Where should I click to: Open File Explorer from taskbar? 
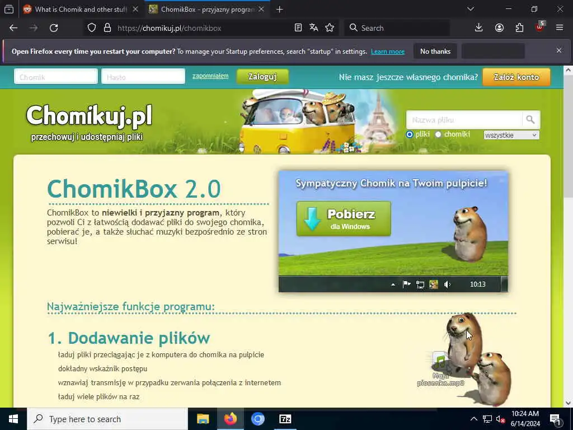pyautogui.click(x=203, y=419)
